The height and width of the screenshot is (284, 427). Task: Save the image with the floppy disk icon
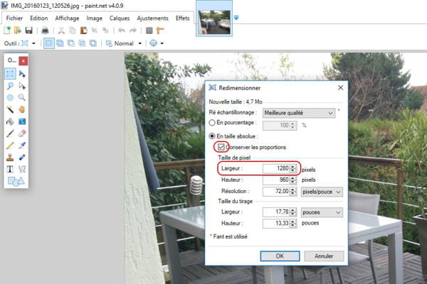(x=29, y=30)
